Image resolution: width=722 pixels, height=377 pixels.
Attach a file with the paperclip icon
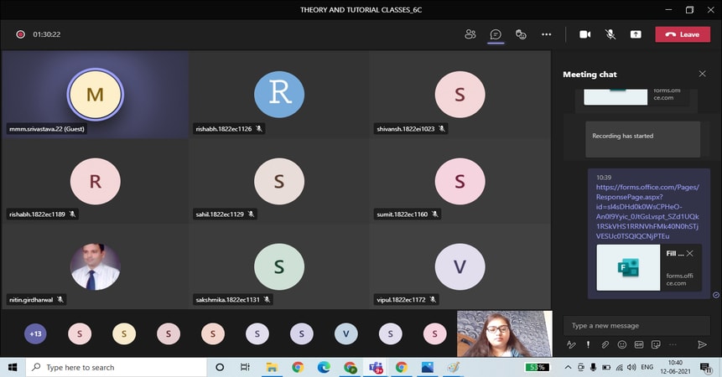[x=605, y=344]
